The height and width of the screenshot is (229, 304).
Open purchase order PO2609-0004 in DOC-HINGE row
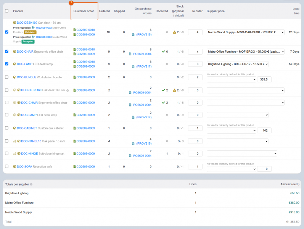142,156
